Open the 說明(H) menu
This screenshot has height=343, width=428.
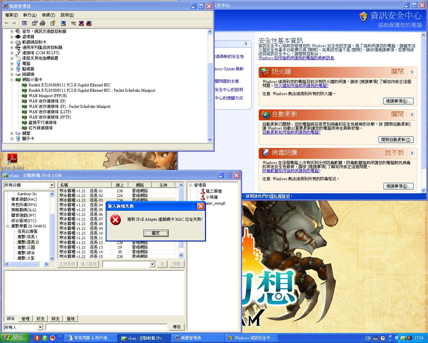67,15
